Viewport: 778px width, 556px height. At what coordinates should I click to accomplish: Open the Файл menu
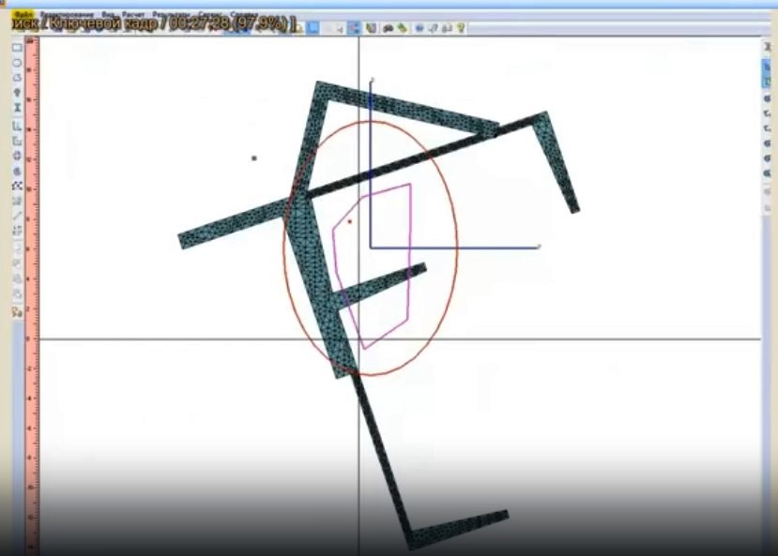tap(19, 15)
